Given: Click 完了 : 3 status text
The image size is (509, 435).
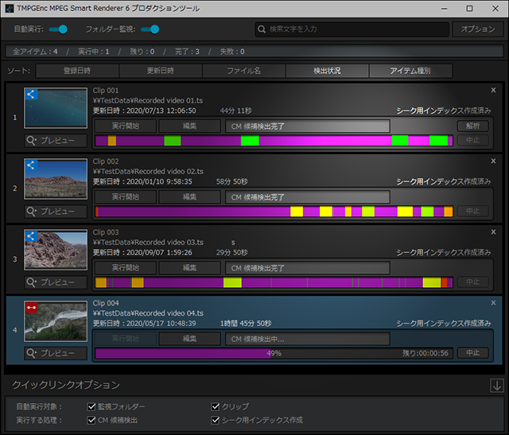Looking at the screenshot, I should coord(187,52).
